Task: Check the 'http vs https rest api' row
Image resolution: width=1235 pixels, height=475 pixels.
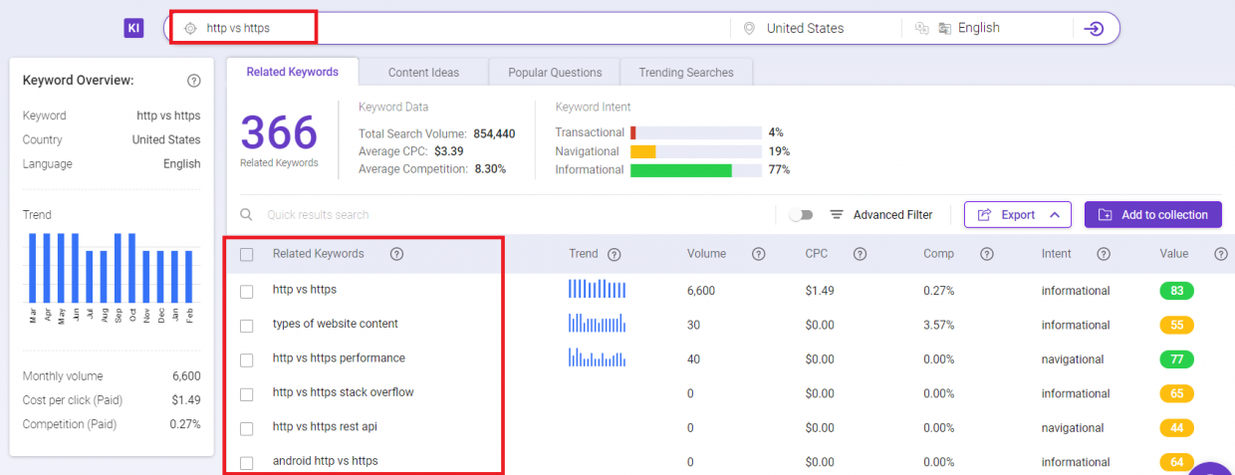Action: pyautogui.click(x=247, y=427)
